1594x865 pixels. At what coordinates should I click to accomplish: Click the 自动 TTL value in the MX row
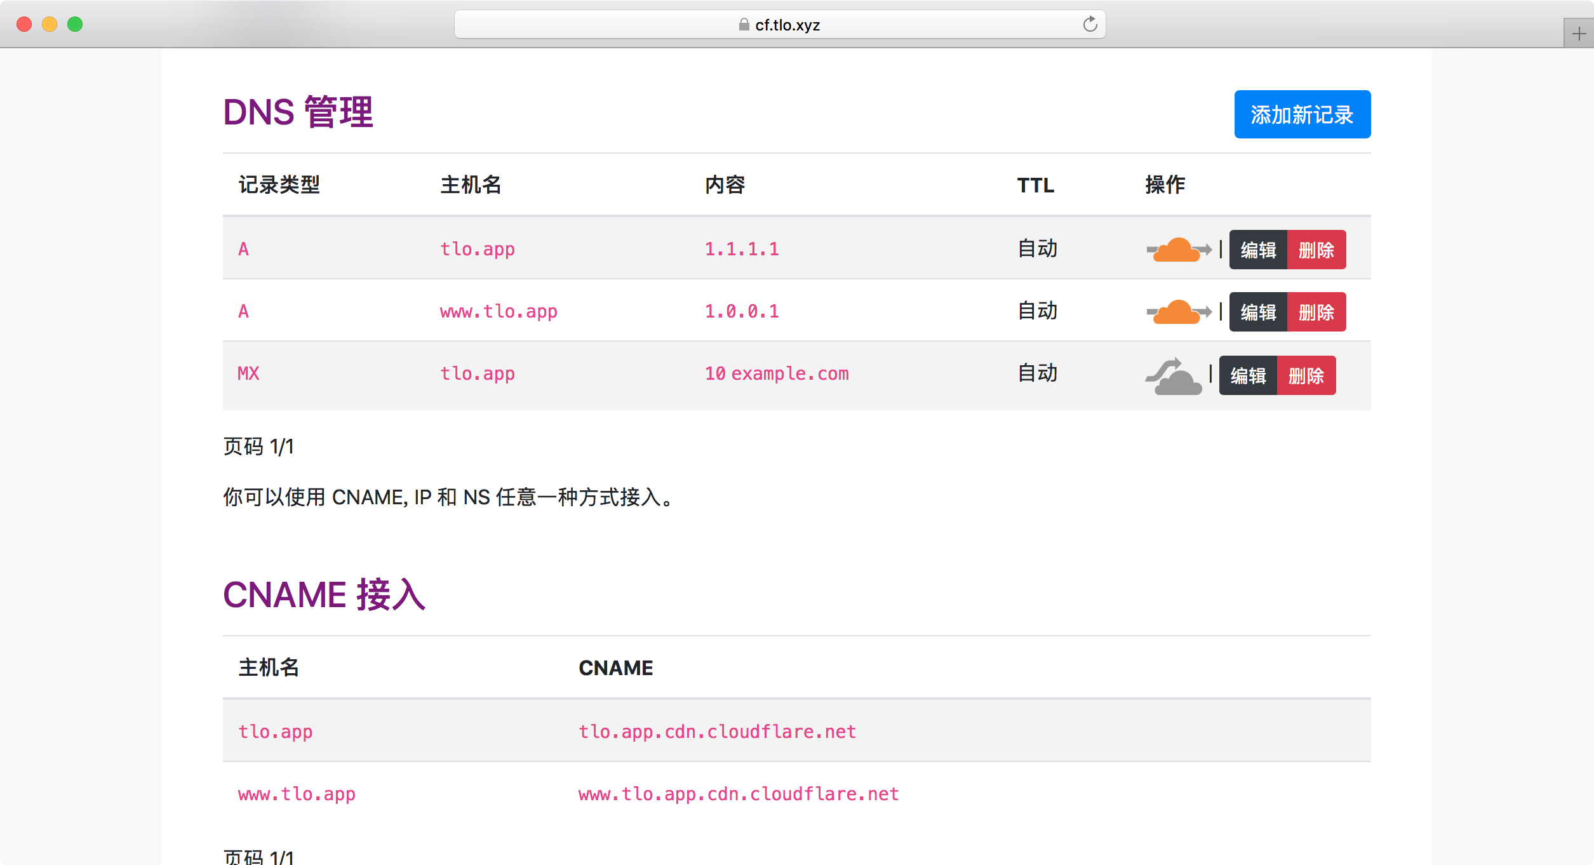click(x=1038, y=373)
